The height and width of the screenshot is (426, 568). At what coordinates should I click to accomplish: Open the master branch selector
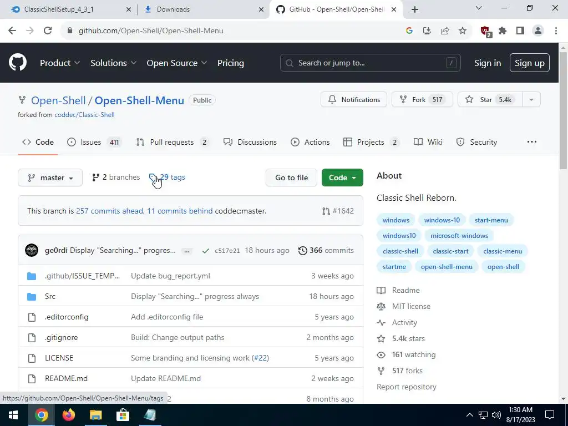pyautogui.click(x=50, y=177)
